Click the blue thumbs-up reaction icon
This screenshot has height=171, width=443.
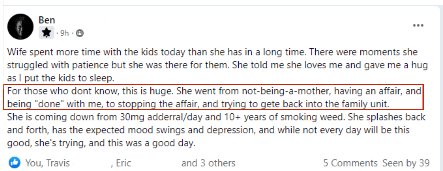click(14, 163)
